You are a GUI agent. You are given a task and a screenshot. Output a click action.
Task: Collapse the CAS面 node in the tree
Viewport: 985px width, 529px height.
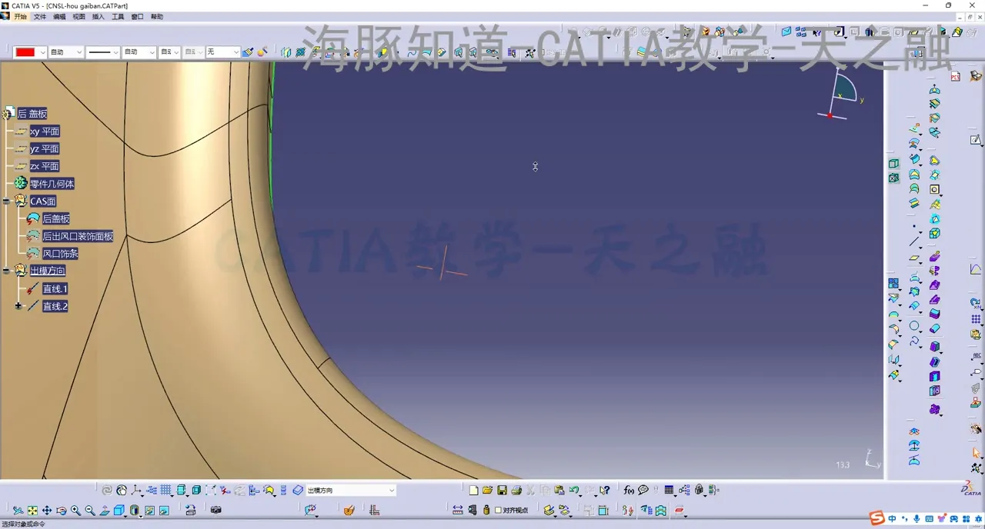(5, 201)
